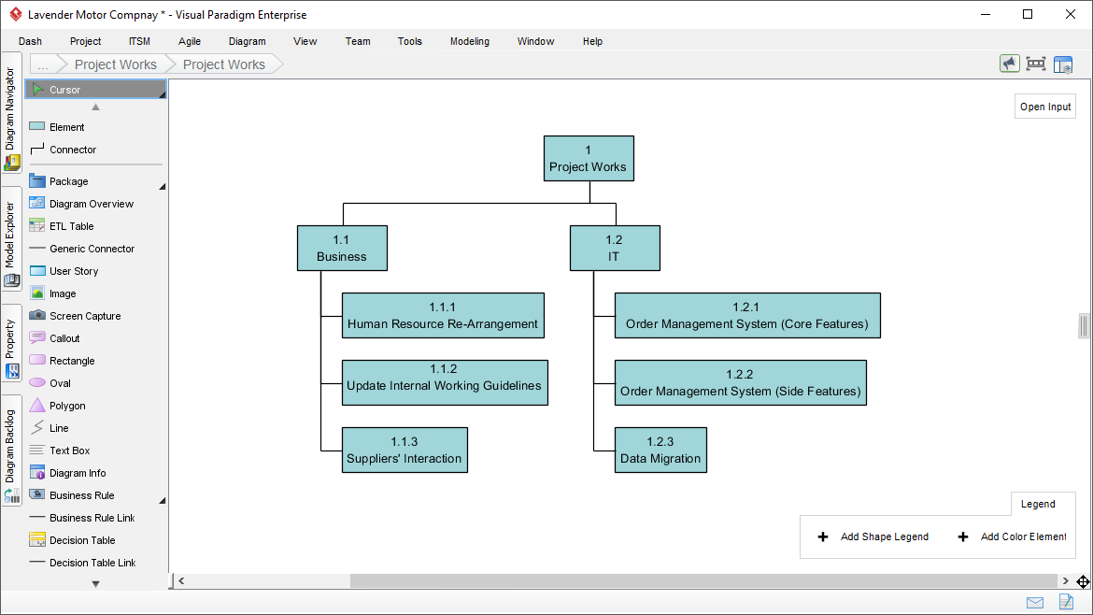Click the diagram pan crosshair icon
Viewport: 1093px width, 615px height.
1083,581
